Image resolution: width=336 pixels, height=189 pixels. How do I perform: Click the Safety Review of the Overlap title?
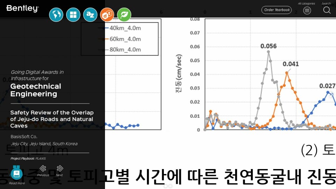pos(52,119)
